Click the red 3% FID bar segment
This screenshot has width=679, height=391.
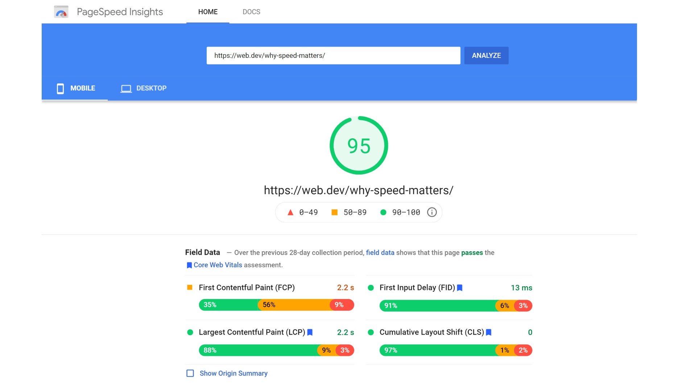coord(523,306)
